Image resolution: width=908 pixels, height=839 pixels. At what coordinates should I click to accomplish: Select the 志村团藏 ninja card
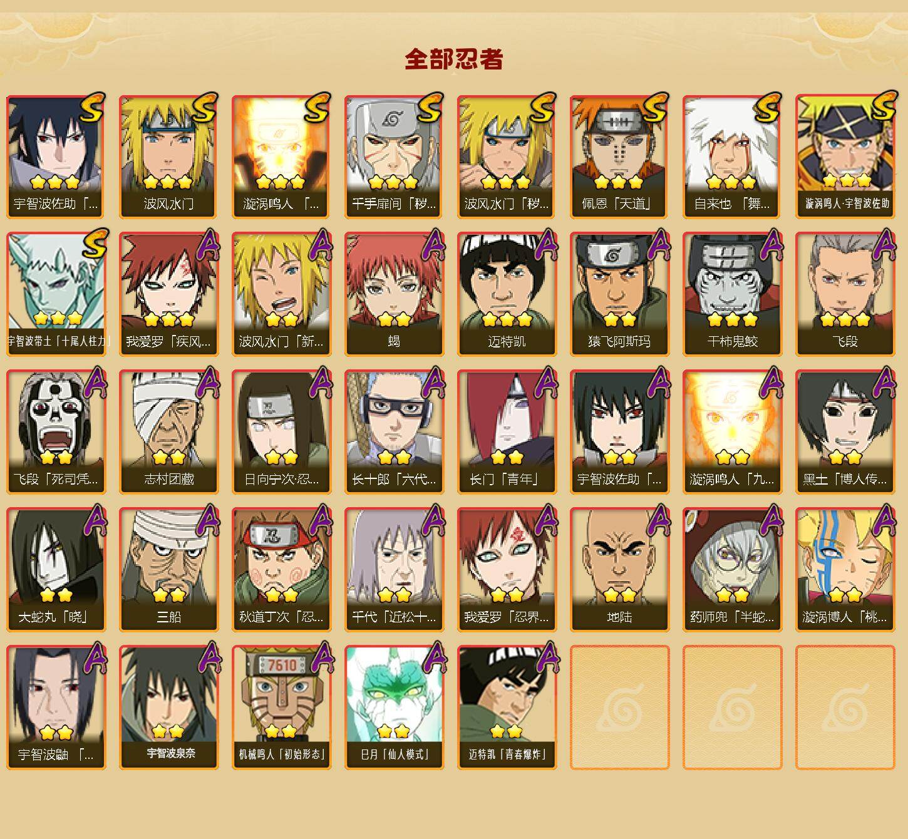coord(168,432)
